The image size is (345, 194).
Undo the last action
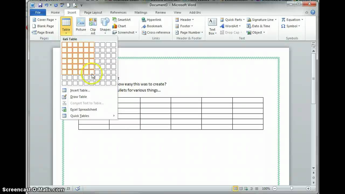pyautogui.click(x=46, y=5)
